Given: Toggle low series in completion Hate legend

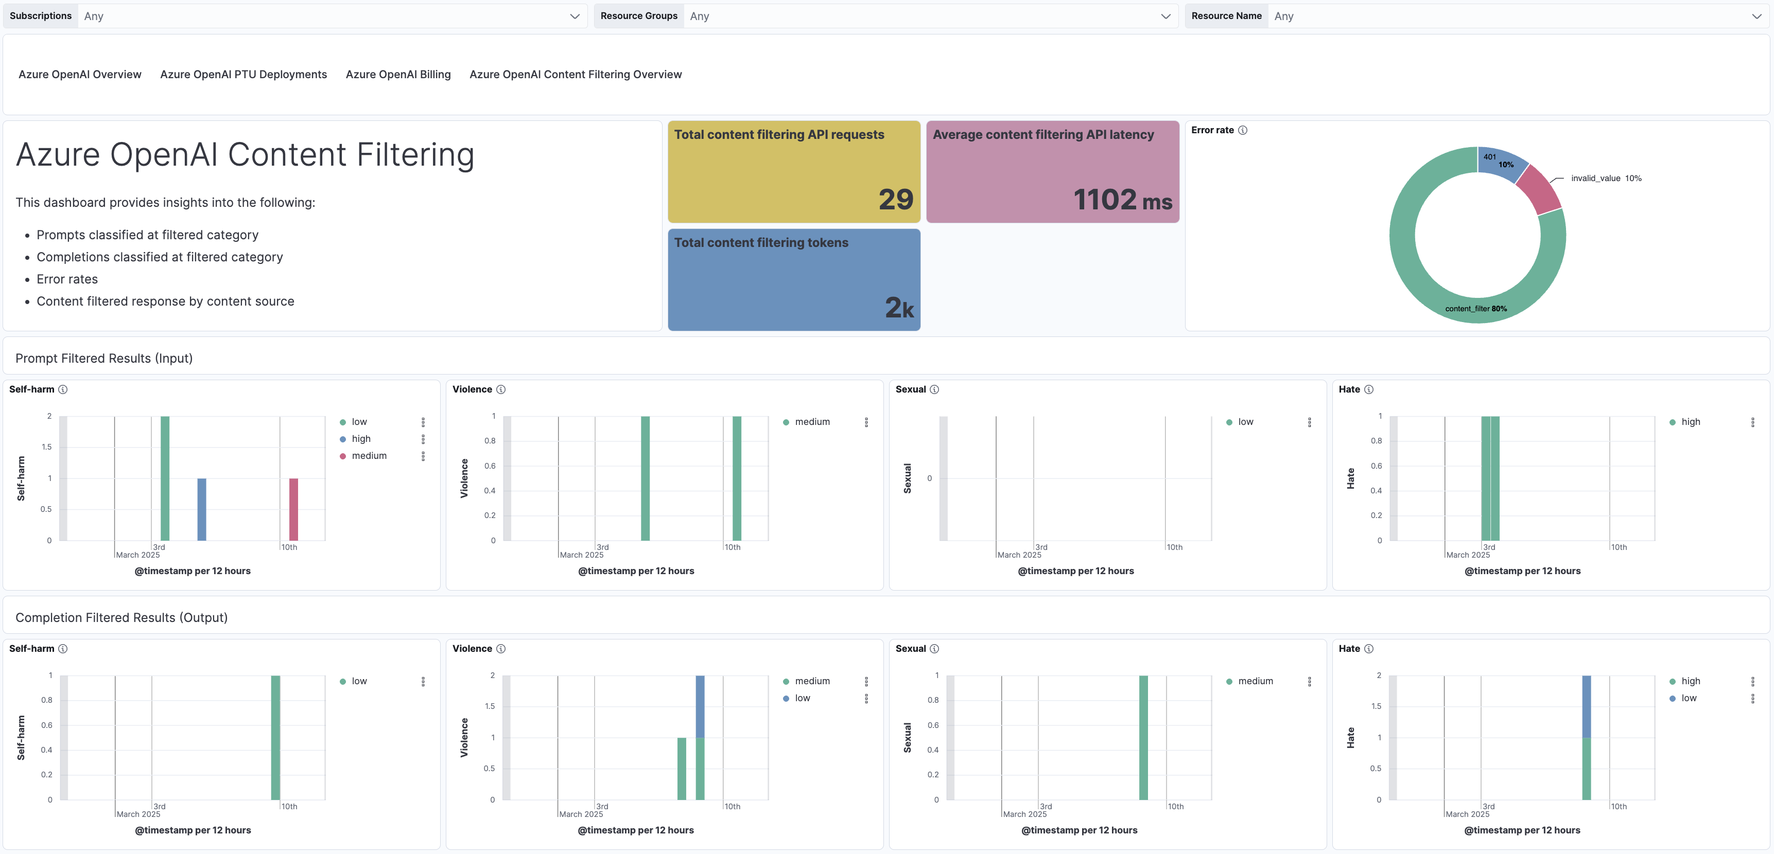Looking at the screenshot, I should pyautogui.click(x=1688, y=698).
